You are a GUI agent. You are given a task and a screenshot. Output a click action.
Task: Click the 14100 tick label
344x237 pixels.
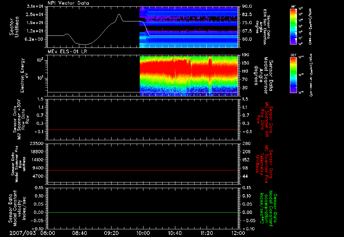tap(37, 160)
